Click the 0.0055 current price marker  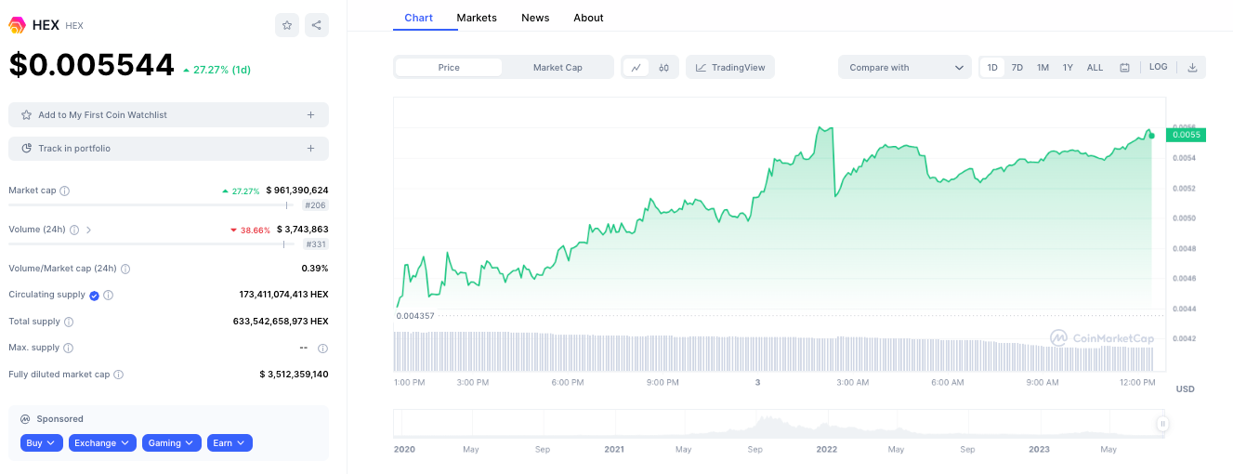click(x=1187, y=135)
